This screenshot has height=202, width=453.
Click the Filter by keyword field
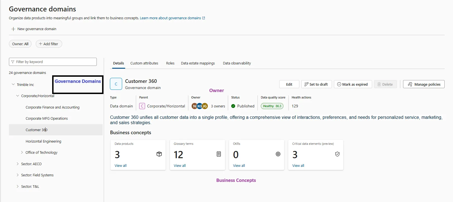(53, 62)
